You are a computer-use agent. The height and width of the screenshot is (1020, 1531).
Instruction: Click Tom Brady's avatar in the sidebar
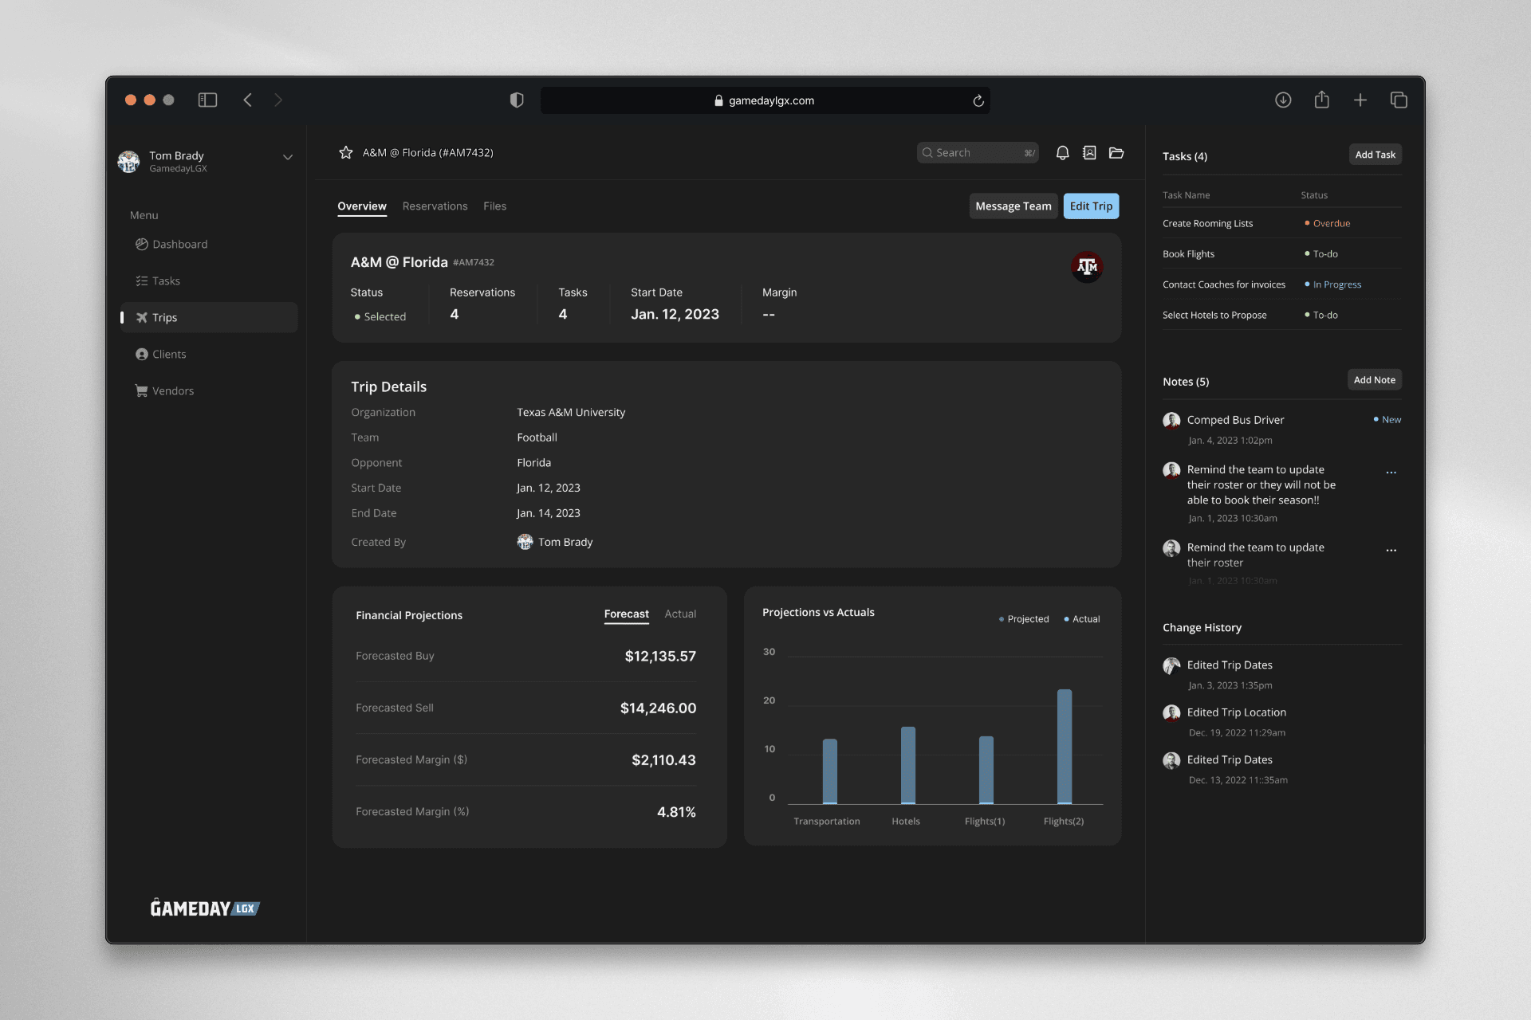pyautogui.click(x=128, y=161)
